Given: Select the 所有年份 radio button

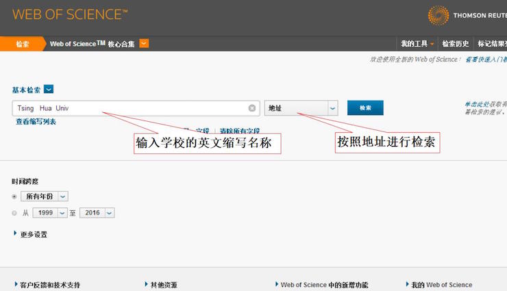Looking at the screenshot, I should [x=14, y=197].
